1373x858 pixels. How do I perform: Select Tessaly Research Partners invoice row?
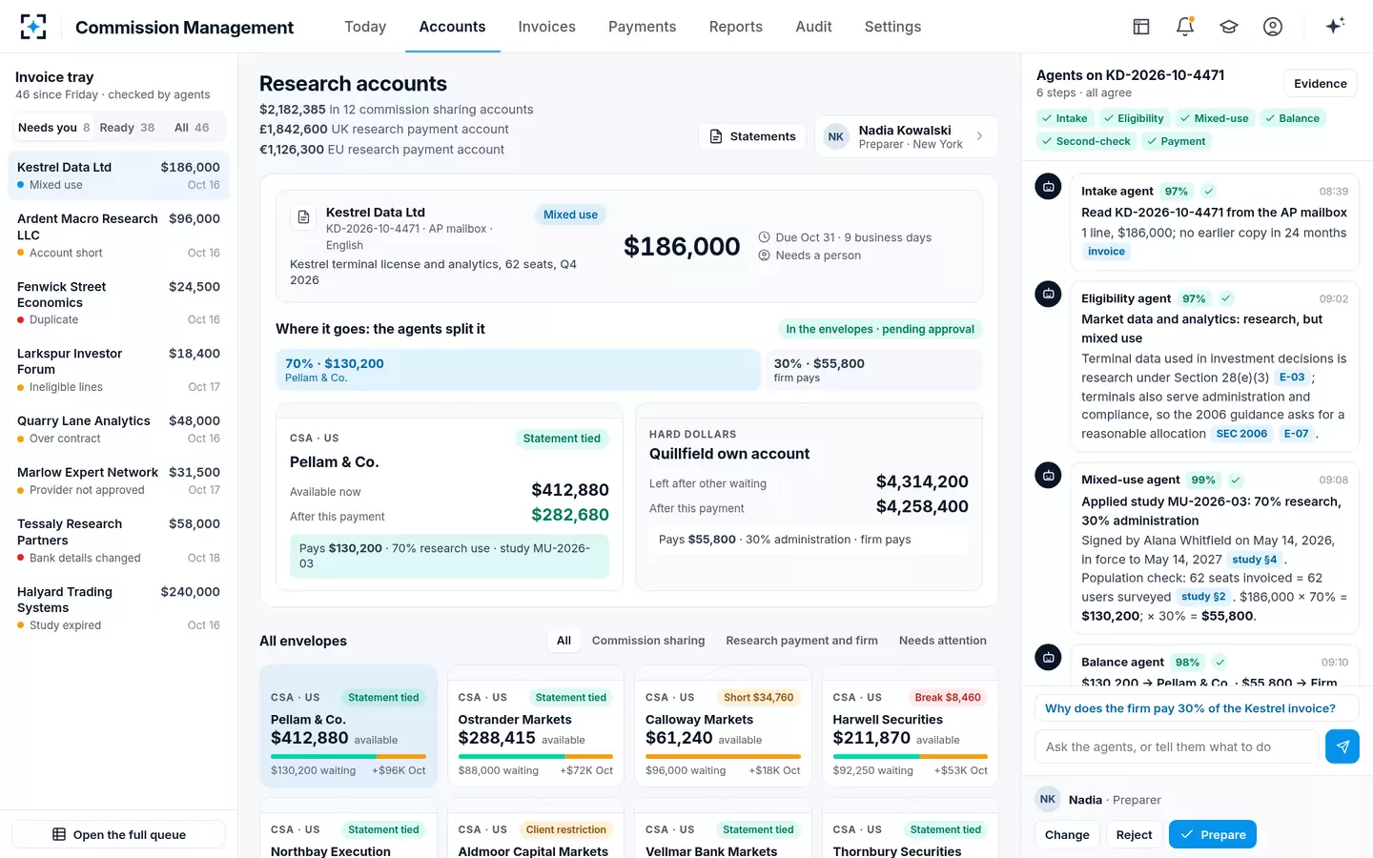(x=119, y=541)
